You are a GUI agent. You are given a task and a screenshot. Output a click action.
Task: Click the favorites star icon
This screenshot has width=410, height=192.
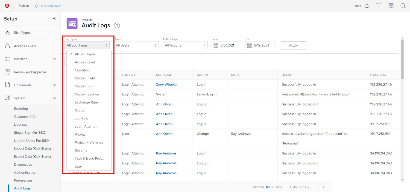[367, 5]
